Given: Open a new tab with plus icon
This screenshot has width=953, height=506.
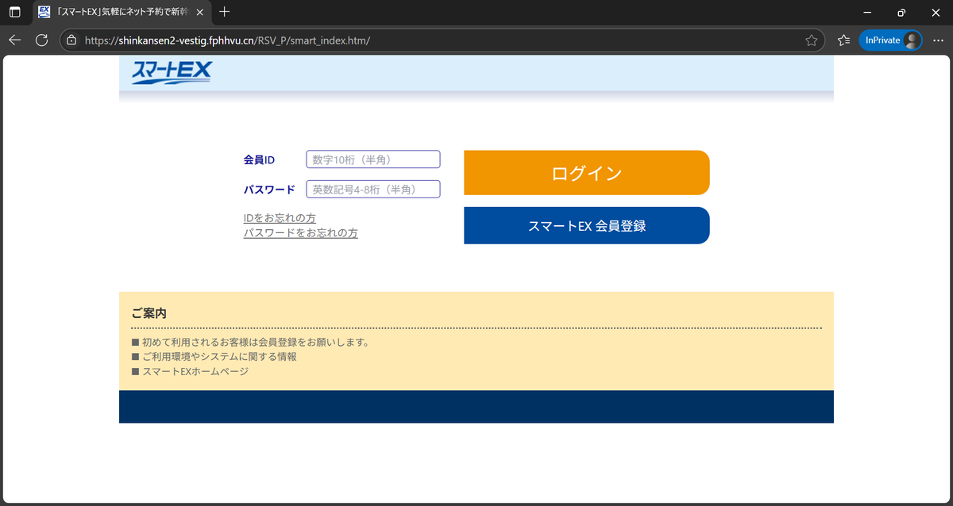Looking at the screenshot, I should (225, 12).
